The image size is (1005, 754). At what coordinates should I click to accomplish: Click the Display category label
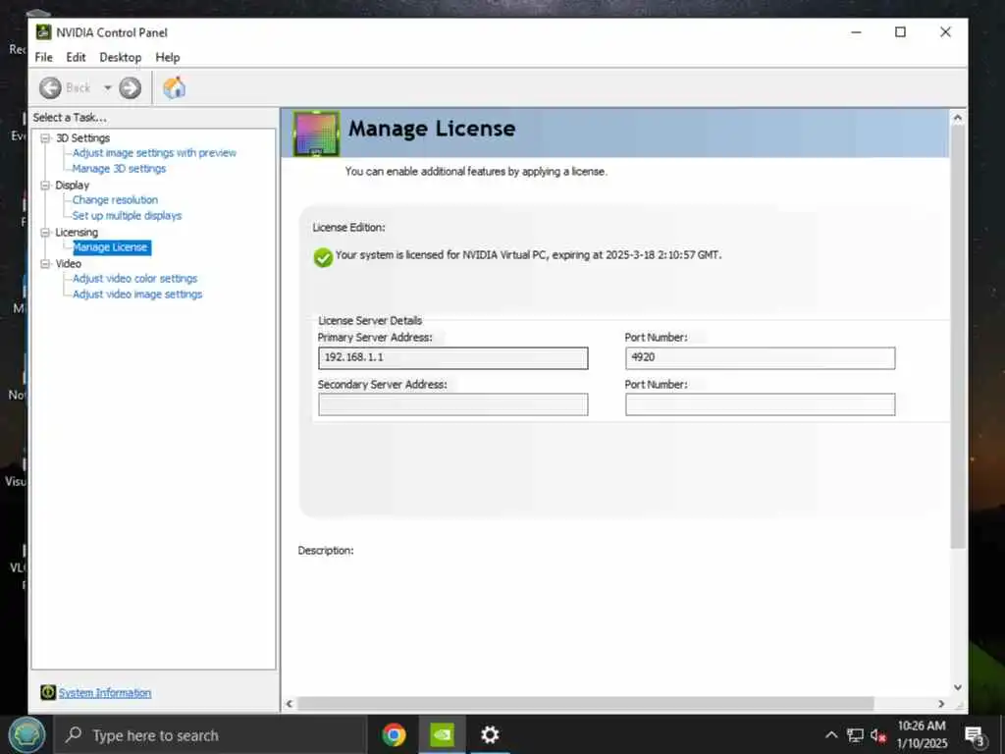coord(72,185)
